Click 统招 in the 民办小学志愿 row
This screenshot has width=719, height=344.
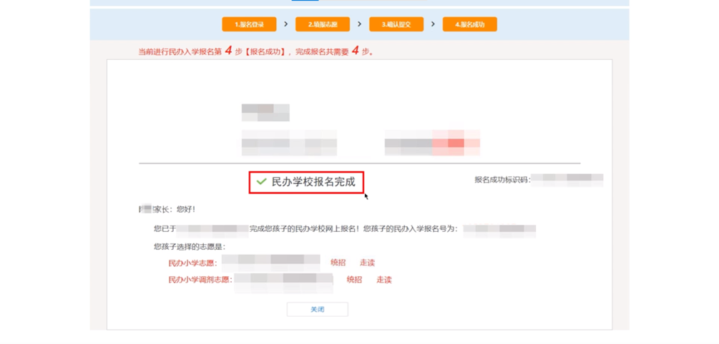coord(338,263)
